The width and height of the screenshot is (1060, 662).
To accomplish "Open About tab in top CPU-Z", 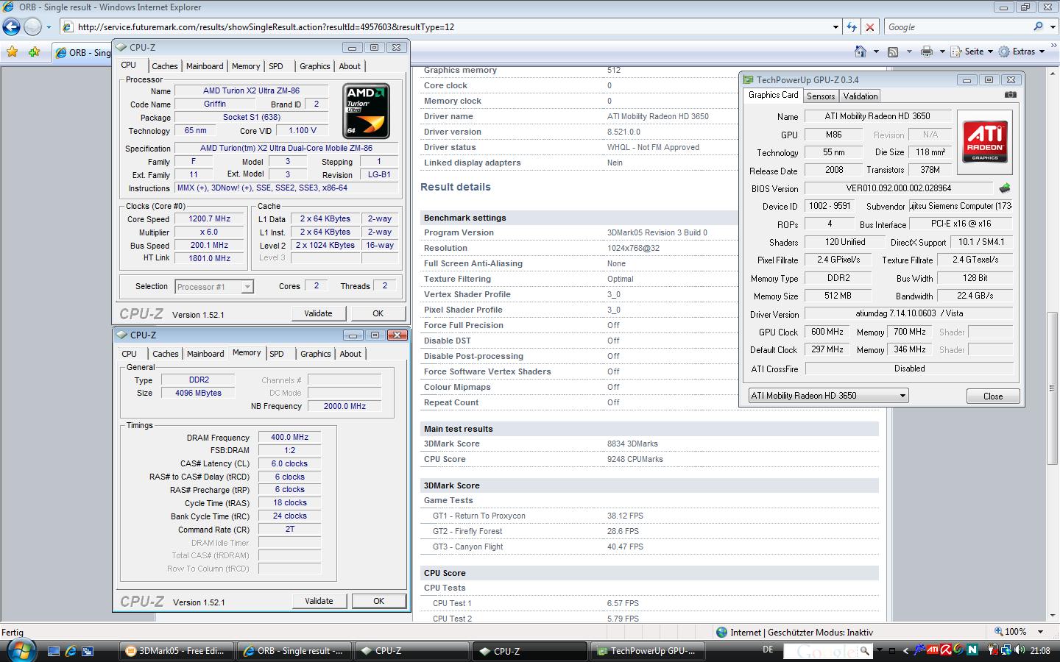I will tap(350, 66).
